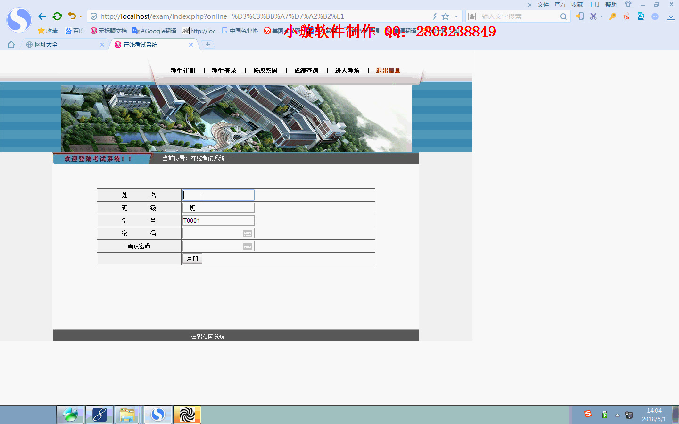Viewport: 679px width, 424px height.
Task: Open the address bar dropdown arrow
Action: click(456, 16)
